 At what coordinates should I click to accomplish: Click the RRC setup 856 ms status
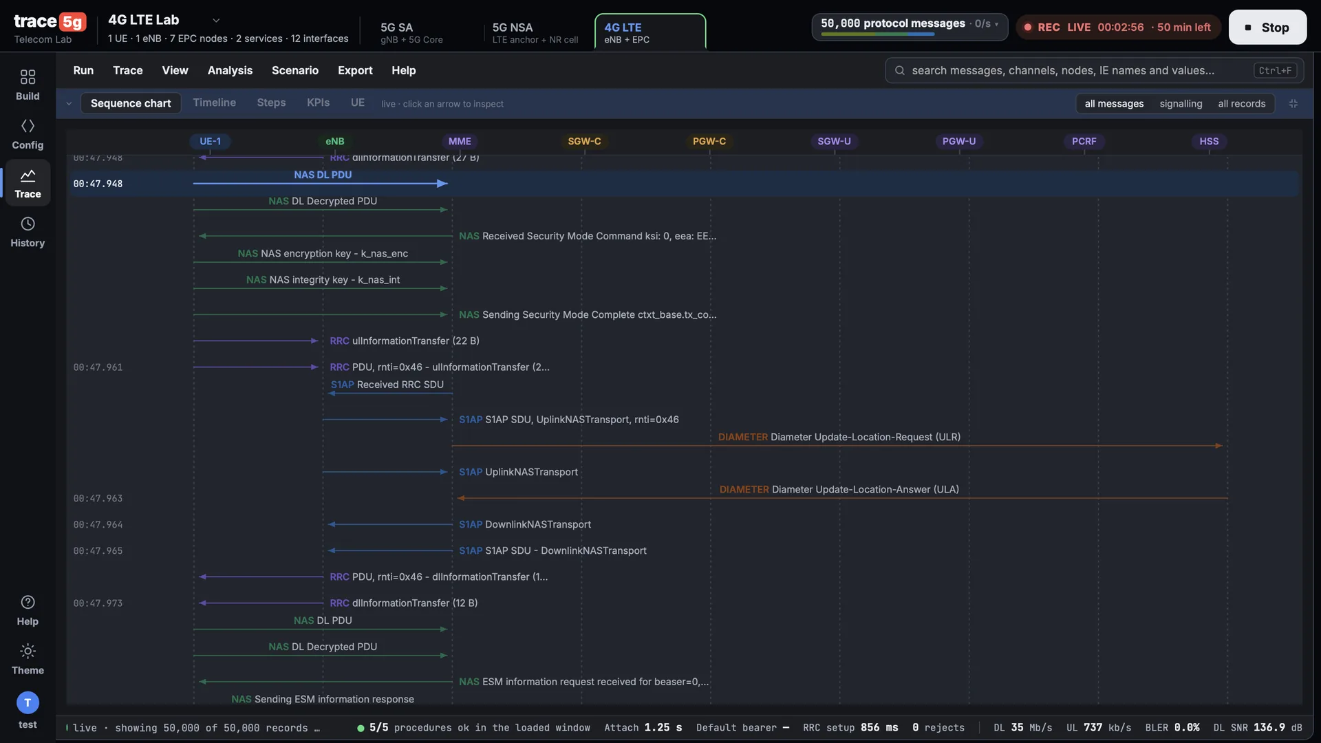tap(850, 728)
